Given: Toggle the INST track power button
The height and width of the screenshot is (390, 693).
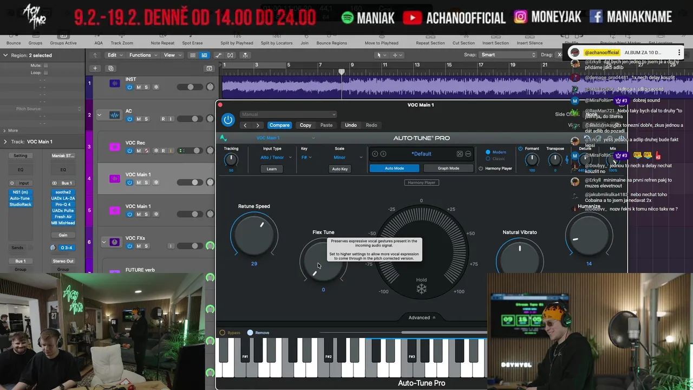Looking at the screenshot, I should (129, 87).
